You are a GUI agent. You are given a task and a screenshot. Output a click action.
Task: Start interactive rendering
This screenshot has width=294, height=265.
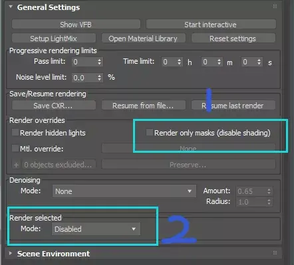(211, 25)
